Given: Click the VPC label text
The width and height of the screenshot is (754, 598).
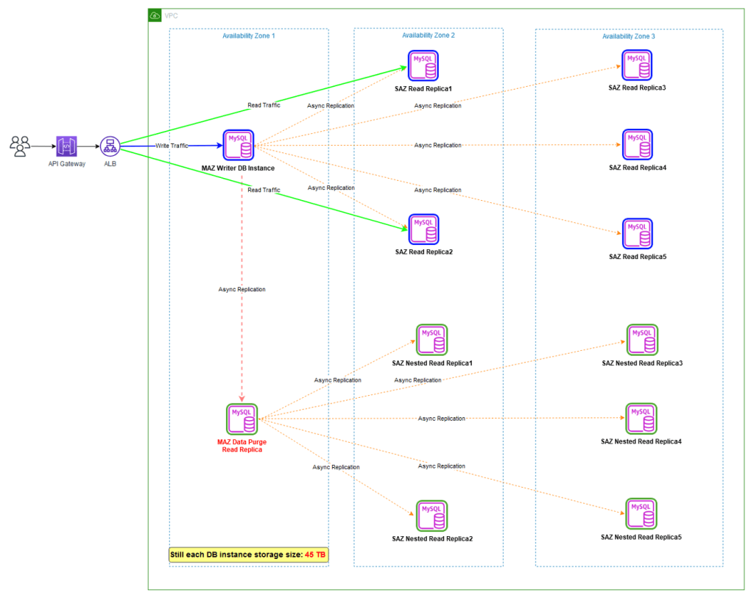Looking at the screenshot, I should pyautogui.click(x=171, y=16).
